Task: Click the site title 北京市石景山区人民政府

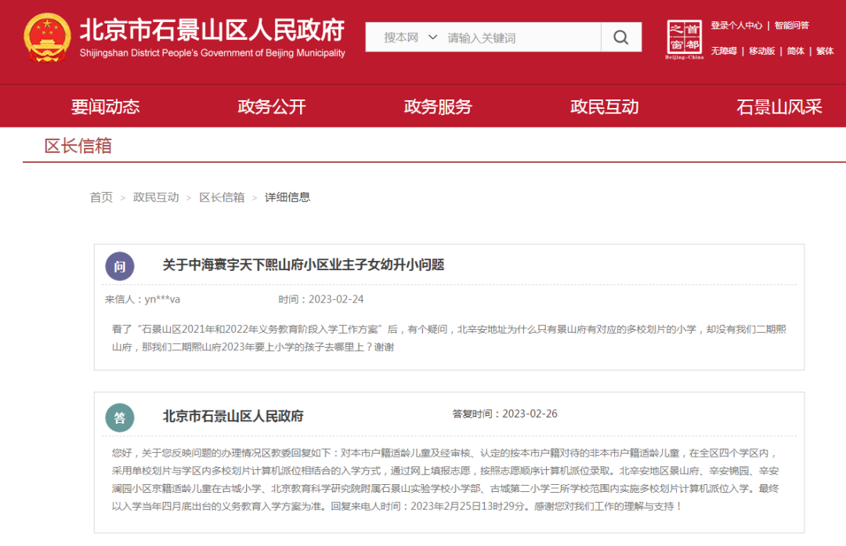Action: tap(212, 31)
